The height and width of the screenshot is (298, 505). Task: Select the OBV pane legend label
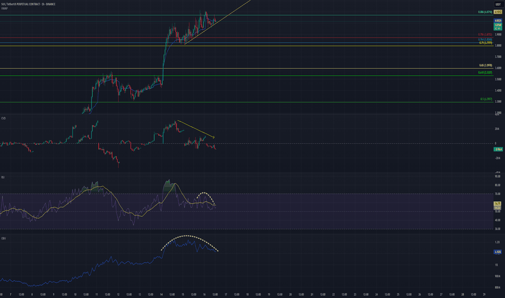[x=3, y=238]
